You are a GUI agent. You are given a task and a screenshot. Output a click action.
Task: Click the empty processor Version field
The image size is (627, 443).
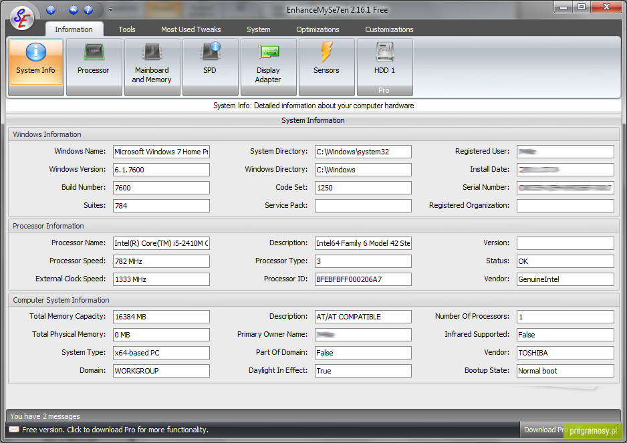click(566, 243)
